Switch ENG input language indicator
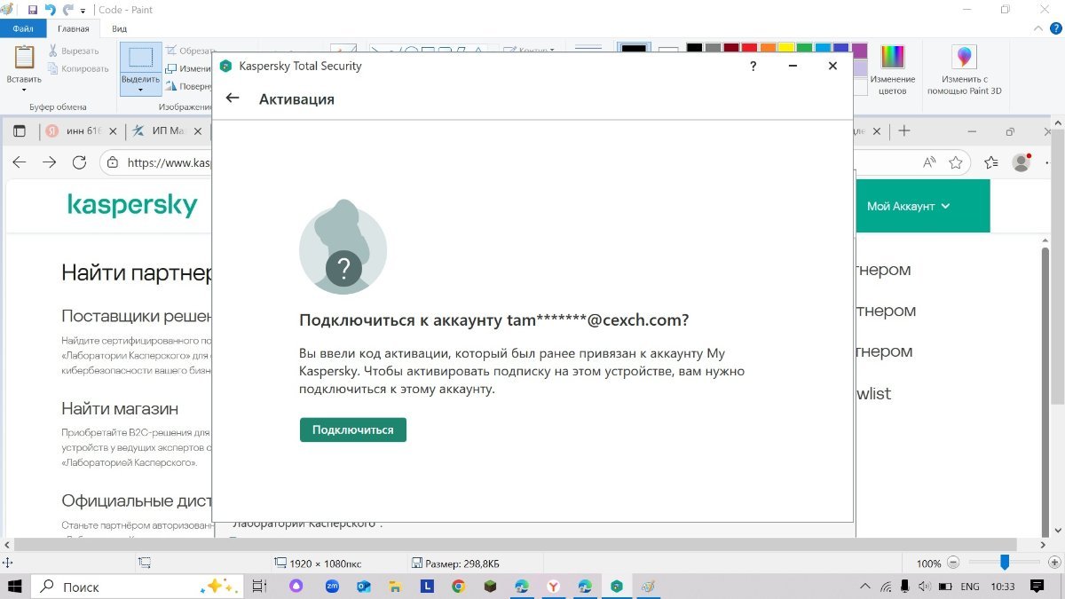This screenshot has width=1065, height=599. point(970,587)
